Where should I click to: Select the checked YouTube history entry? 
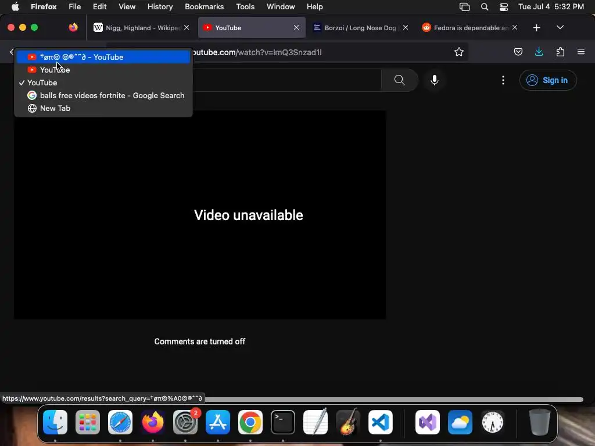(103, 82)
